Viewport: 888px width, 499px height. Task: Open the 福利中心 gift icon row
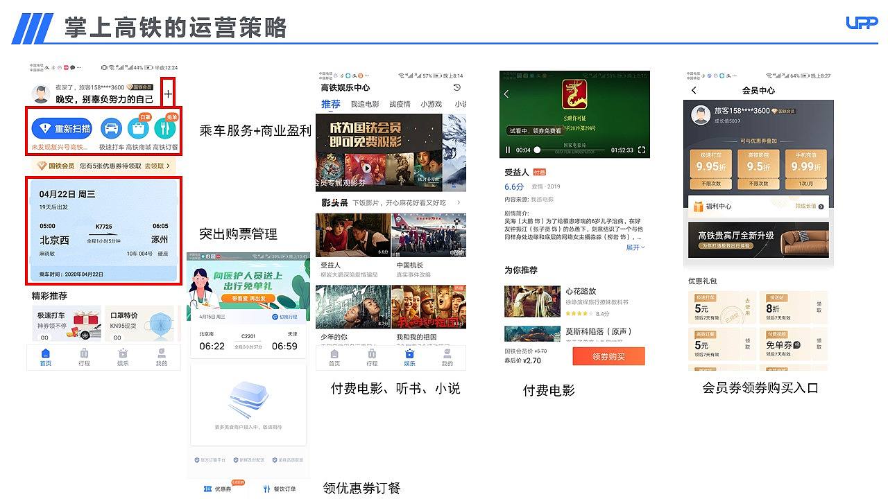point(758,207)
